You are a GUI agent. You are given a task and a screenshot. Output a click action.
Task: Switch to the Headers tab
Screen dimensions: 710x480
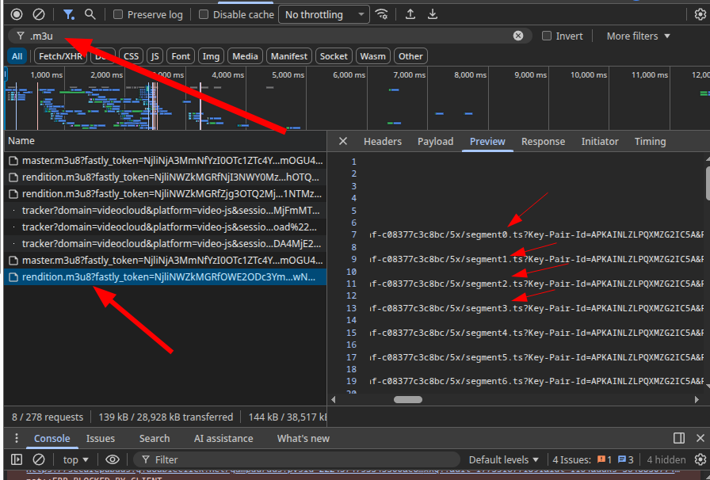point(382,141)
